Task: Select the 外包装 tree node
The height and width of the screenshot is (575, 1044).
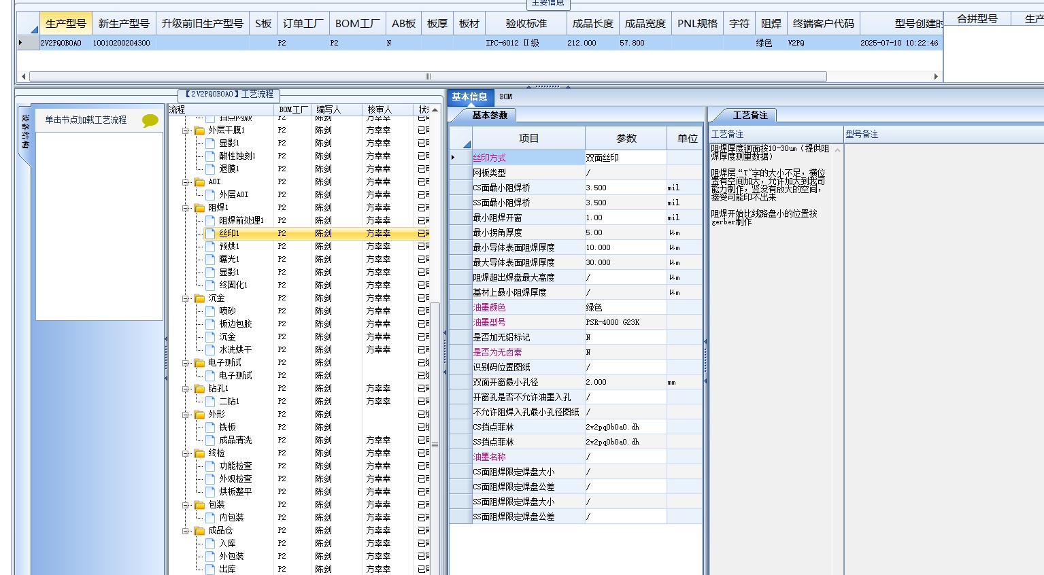Action: [x=231, y=556]
